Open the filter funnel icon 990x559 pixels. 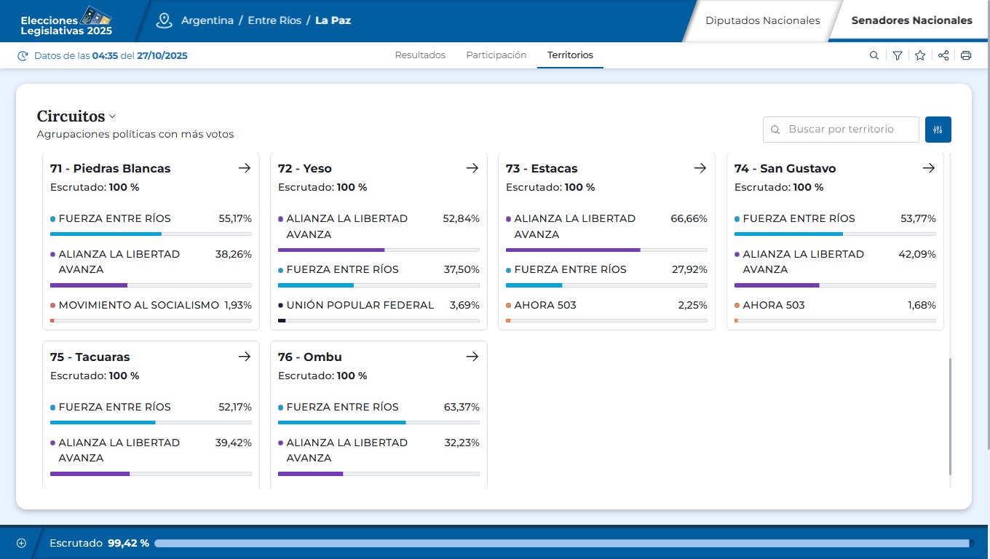point(898,55)
